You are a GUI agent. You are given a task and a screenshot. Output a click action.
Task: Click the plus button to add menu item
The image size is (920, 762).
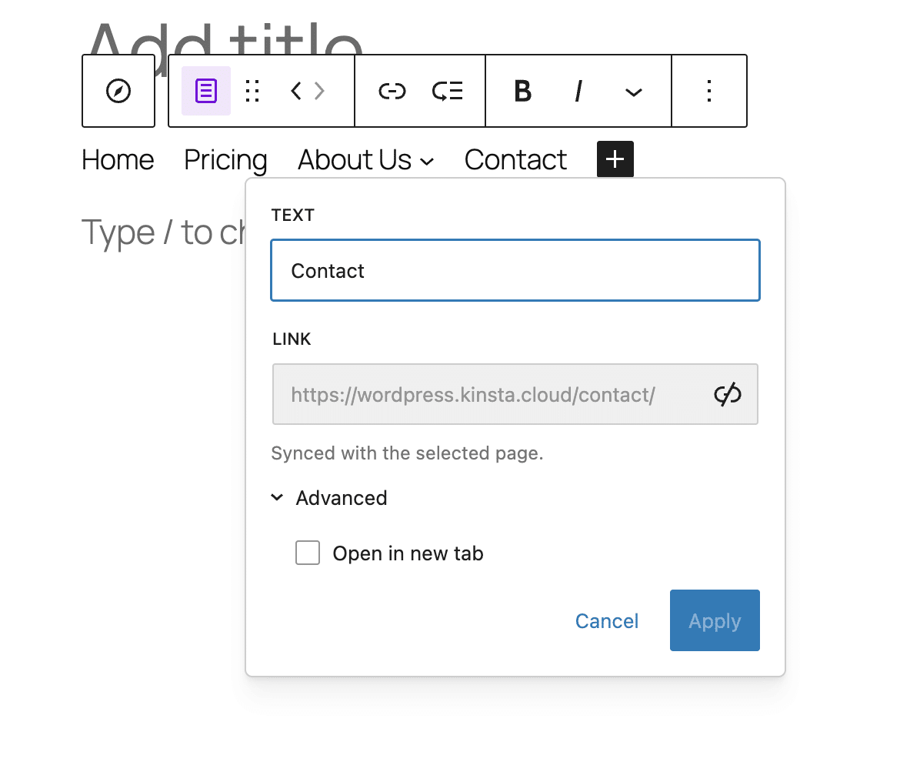[x=615, y=159]
